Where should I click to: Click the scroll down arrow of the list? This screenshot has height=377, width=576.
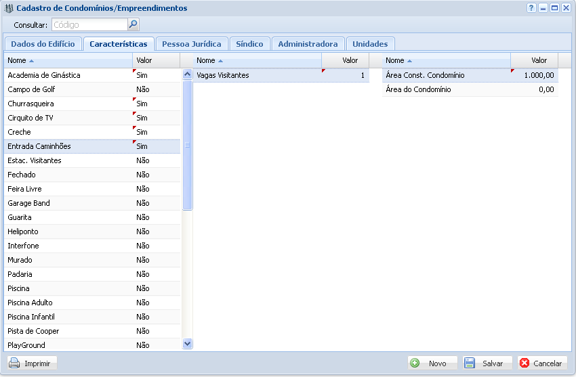(188, 344)
